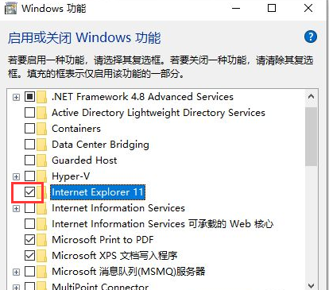Expand the .NET Framework 4.8 Advanced Services node
Image resolution: width=329 pixels, height=290 pixels.
tap(16, 97)
